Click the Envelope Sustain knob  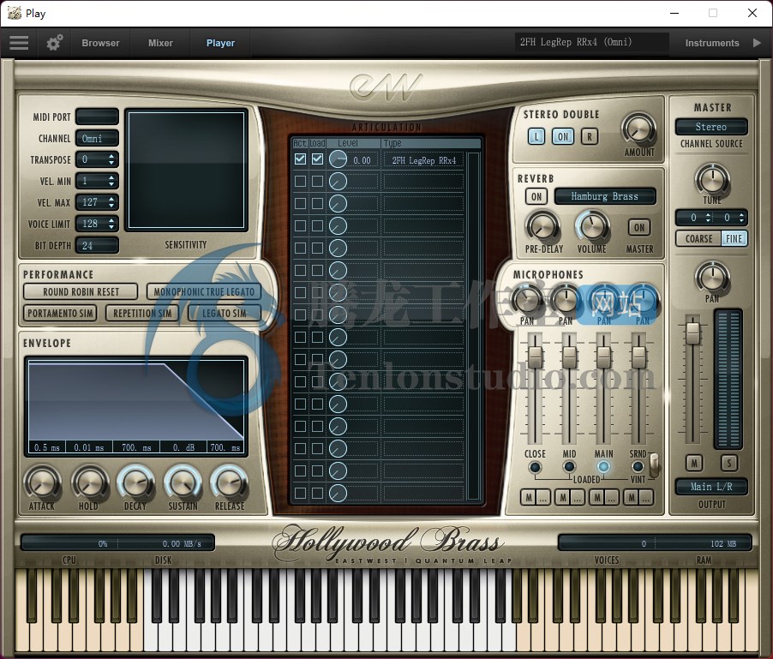[183, 483]
